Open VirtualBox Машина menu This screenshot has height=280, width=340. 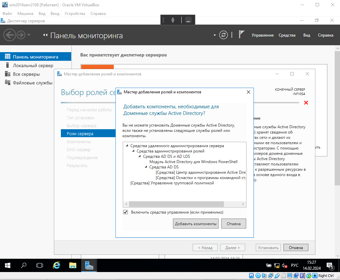[x=25, y=13]
